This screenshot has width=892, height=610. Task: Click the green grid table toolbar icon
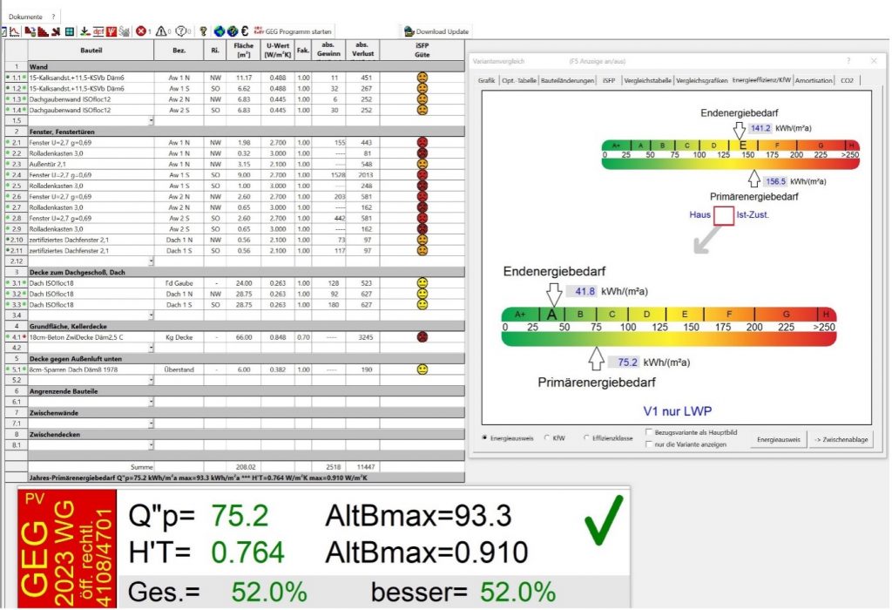pyautogui.click(x=69, y=31)
